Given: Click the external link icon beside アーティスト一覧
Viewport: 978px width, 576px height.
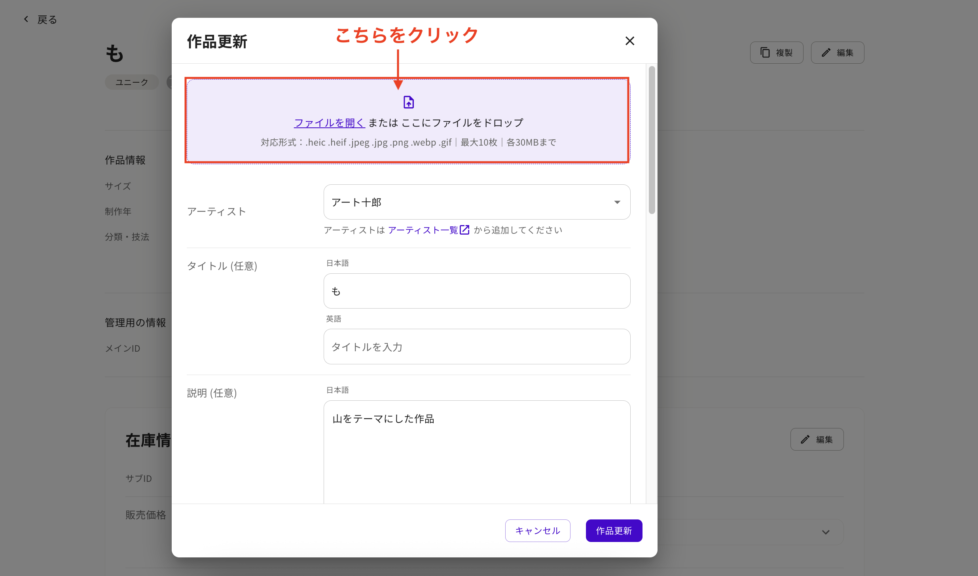Looking at the screenshot, I should click(464, 229).
